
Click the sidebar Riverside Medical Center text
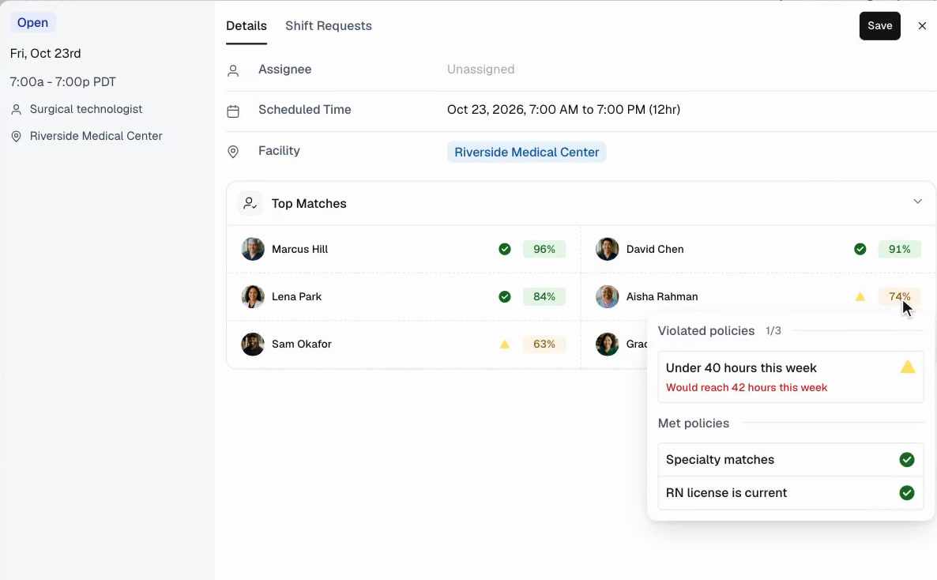pos(96,136)
